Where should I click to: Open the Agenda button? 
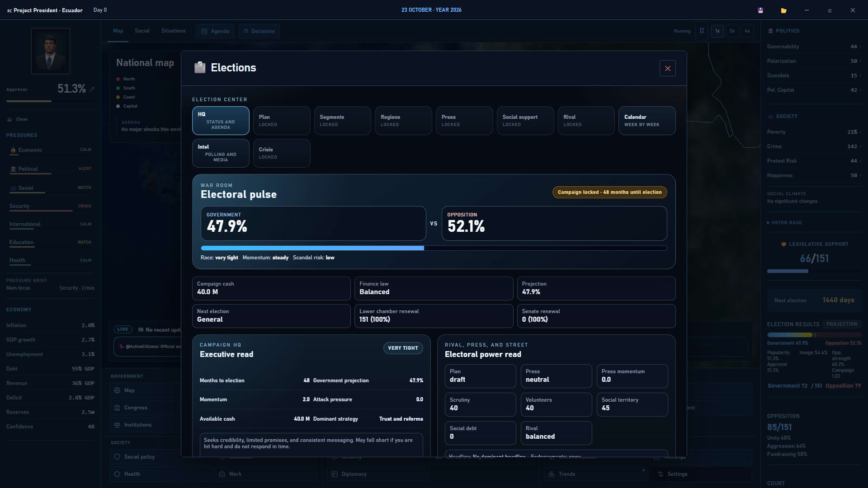(x=215, y=31)
